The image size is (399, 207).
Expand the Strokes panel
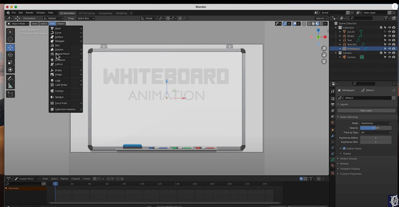(x=344, y=164)
